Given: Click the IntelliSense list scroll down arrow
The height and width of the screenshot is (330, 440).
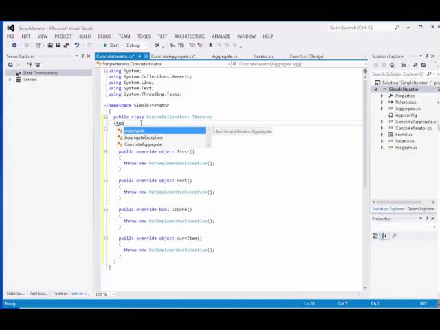Looking at the screenshot, I should pyautogui.click(x=208, y=145).
